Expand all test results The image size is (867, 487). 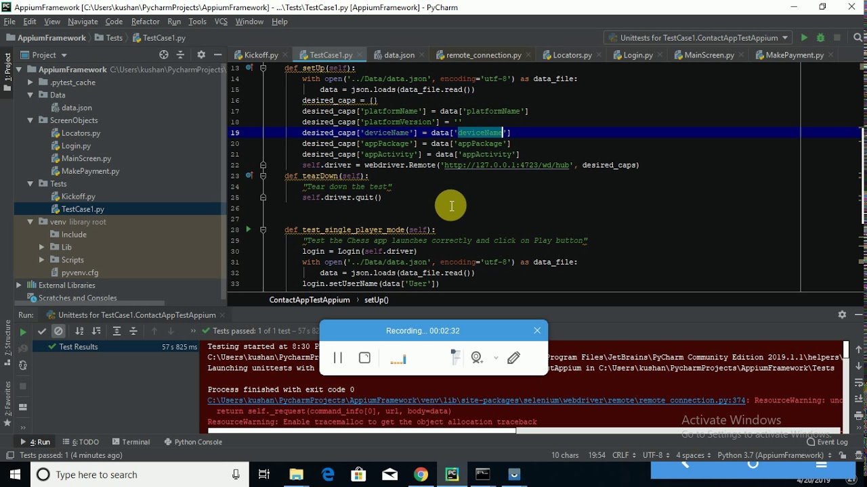coord(117,331)
